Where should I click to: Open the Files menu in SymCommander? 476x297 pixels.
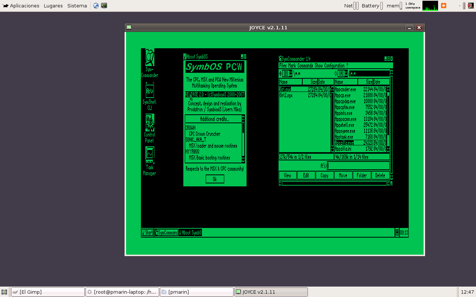[x=283, y=66]
